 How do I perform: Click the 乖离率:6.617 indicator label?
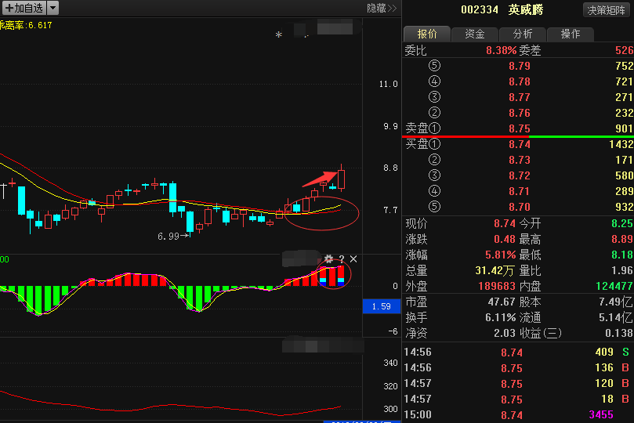point(26,25)
